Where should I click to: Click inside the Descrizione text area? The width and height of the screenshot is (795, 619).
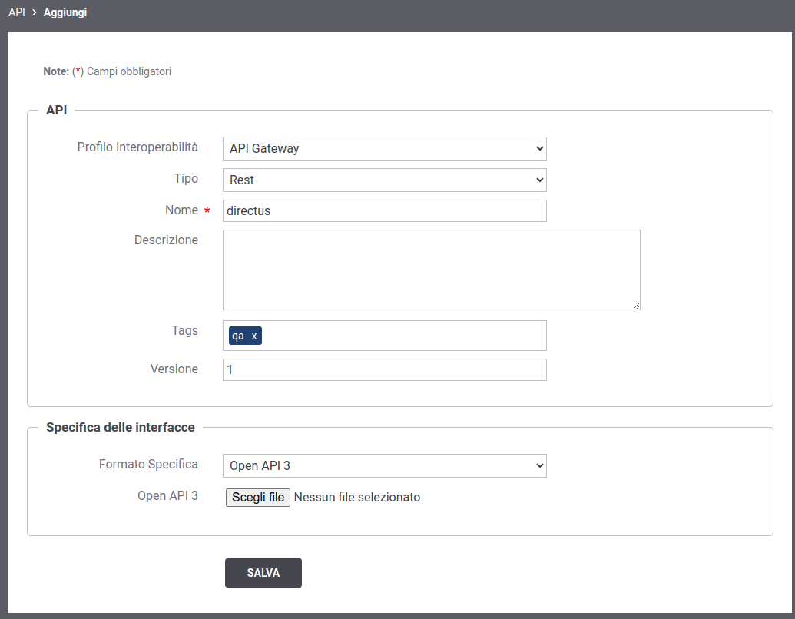[430, 270]
